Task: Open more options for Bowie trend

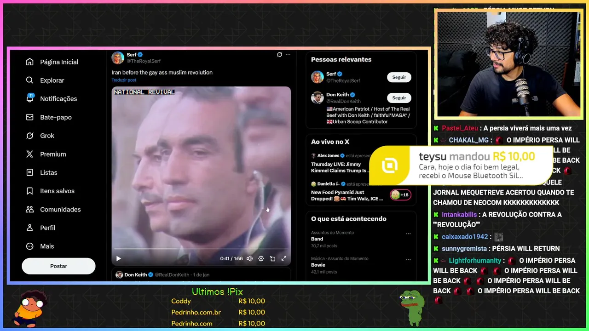Action: [x=408, y=259]
